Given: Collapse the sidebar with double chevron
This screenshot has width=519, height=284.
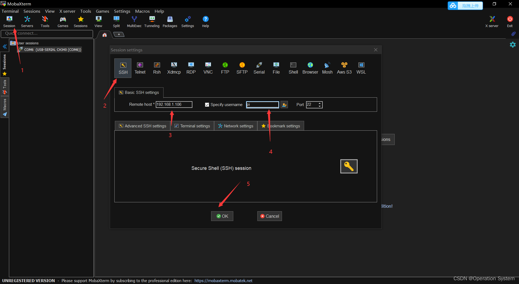Looking at the screenshot, I should 5,47.
